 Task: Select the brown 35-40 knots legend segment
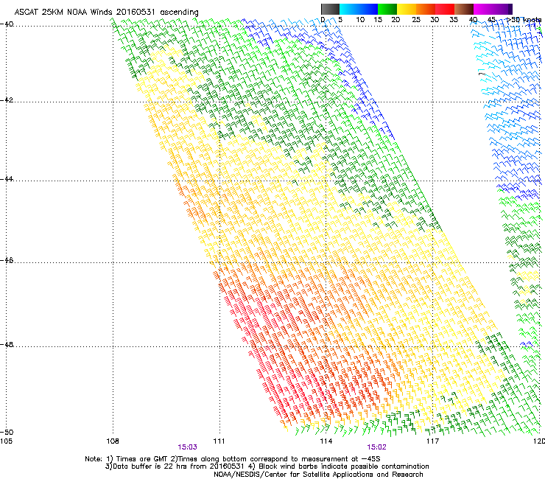[464, 9]
